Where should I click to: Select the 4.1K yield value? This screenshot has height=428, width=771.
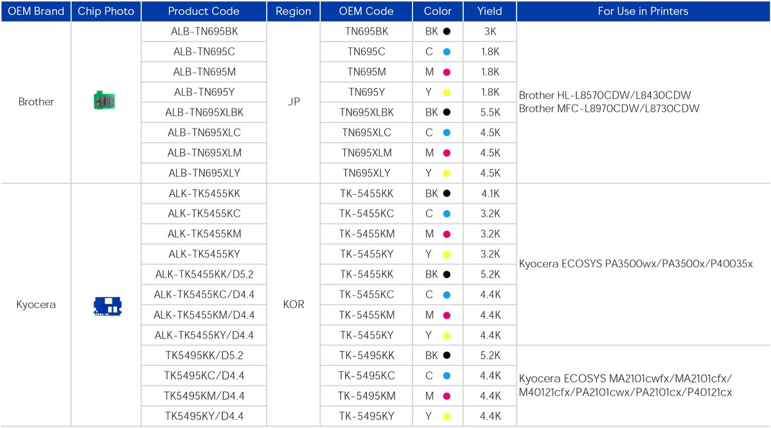point(490,193)
